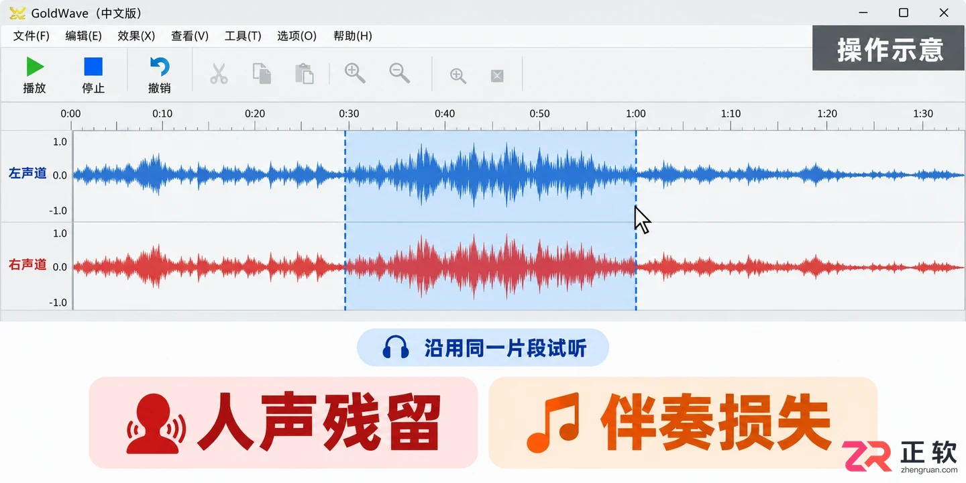Click the 右声道 channel label

(28, 265)
